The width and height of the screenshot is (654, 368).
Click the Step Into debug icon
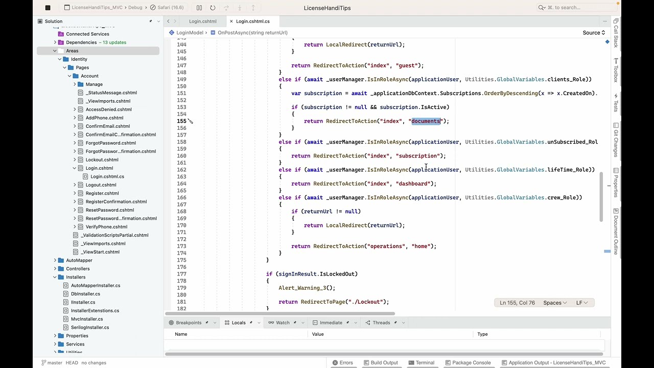point(240,8)
